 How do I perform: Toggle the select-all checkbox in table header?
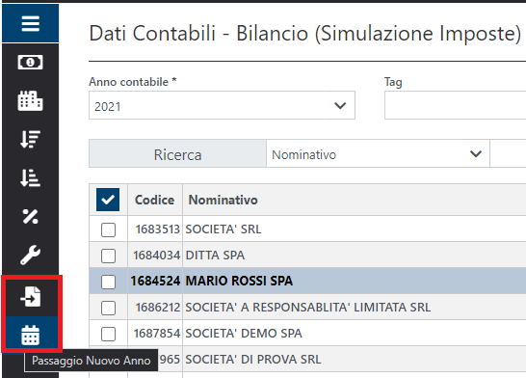point(108,200)
